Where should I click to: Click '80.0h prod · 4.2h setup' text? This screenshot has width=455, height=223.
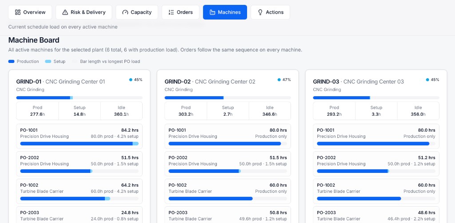coord(115,137)
